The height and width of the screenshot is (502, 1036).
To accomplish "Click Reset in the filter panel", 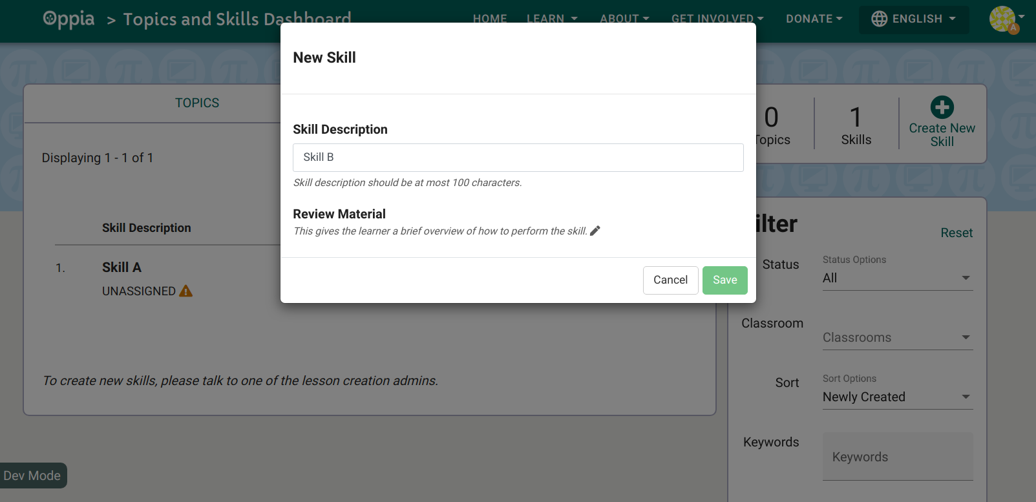I will pos(957,233).
